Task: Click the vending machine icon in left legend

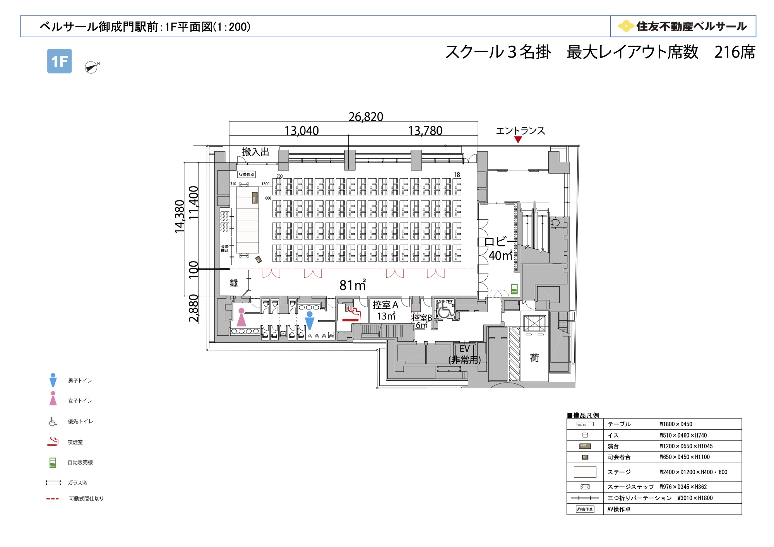Action: tap(53, 463)
